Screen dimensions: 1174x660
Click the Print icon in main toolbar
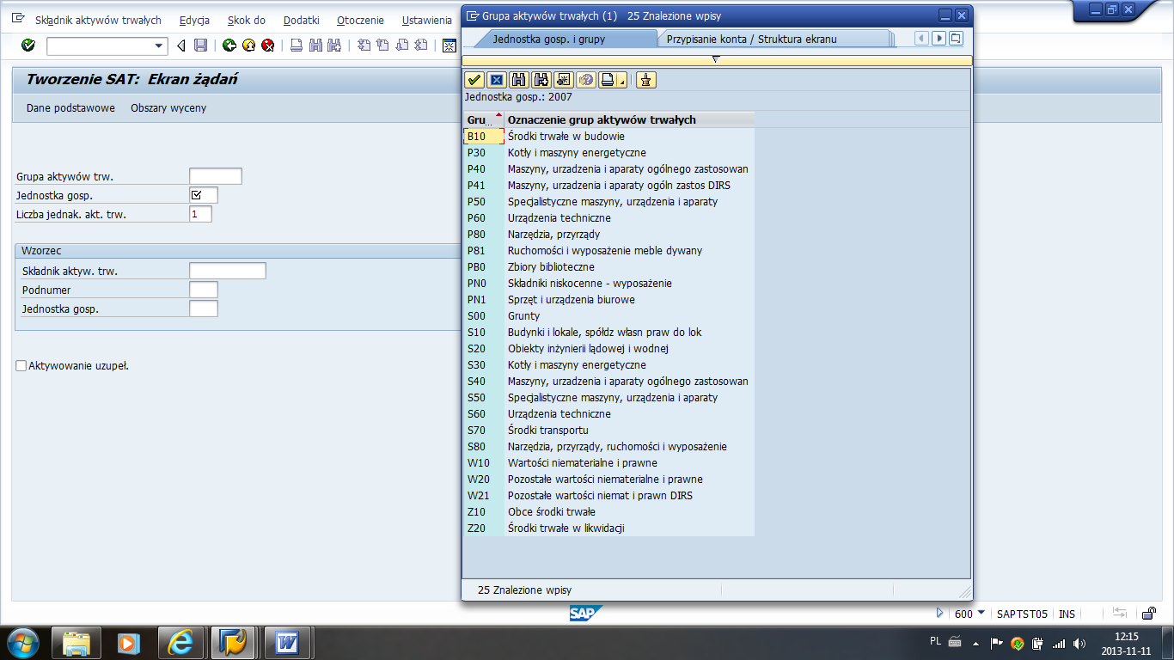[x=297, y=46]
